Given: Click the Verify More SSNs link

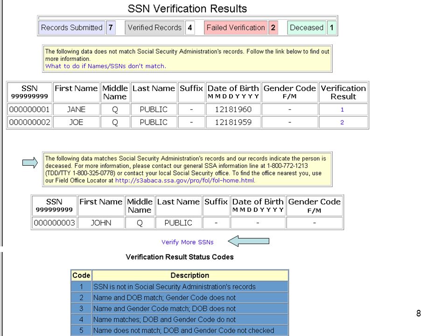Looking at the screenshot, I should coord(188,242).
